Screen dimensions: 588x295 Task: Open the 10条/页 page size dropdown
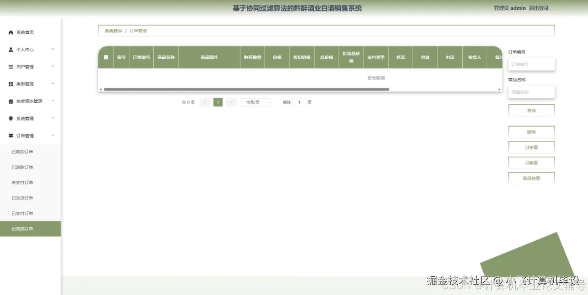[x=255, y=102]
